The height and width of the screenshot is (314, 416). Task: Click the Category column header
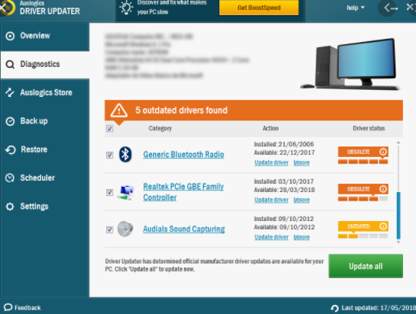click(160, 128)
